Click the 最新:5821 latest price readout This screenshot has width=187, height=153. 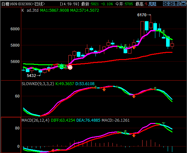90,4
